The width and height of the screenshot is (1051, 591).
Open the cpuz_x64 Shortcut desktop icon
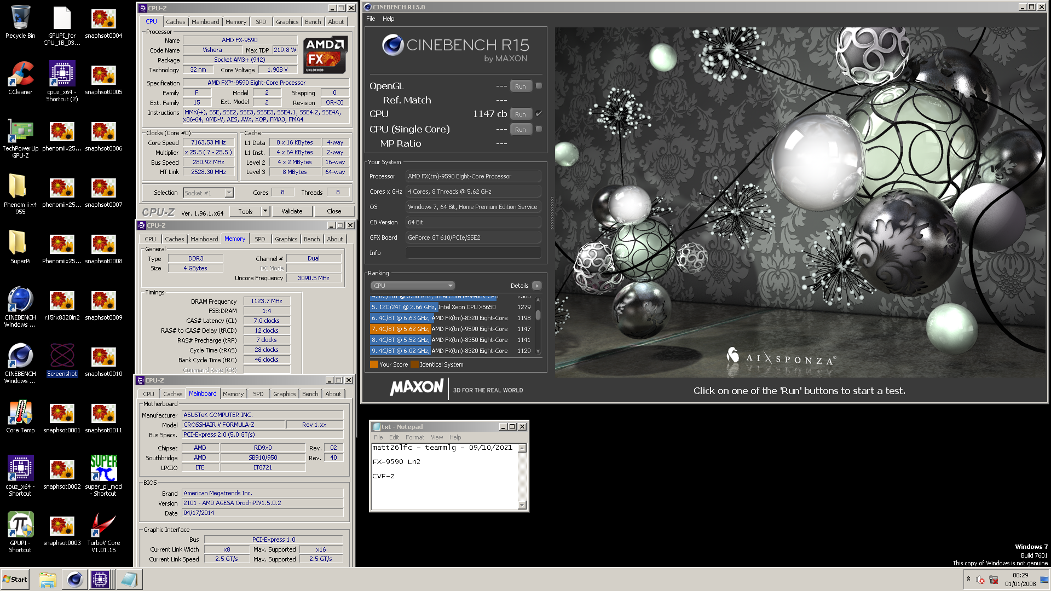[20, 476]
